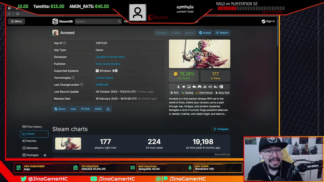This screenshot has height=182, width=324.
Task: Click the App ID value 2457220
Action: coord(101,43)
